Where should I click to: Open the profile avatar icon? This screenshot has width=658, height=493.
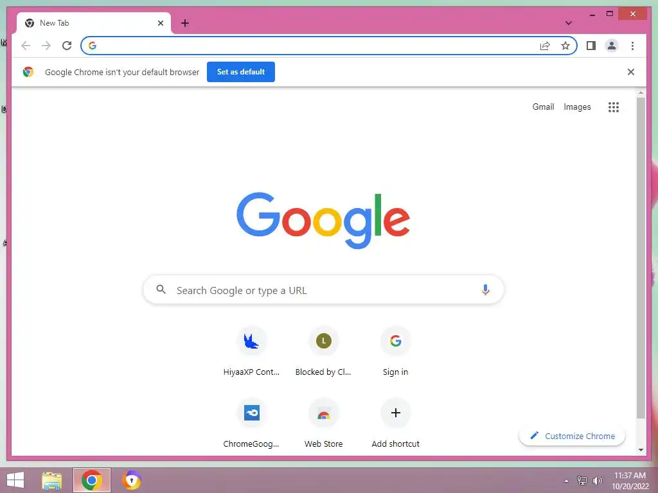(612, 46)
